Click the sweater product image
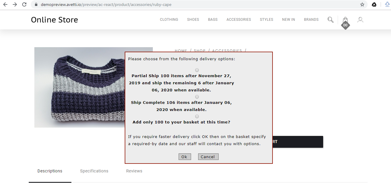This screenshot has width=391, height=192. tap(79, 87)
